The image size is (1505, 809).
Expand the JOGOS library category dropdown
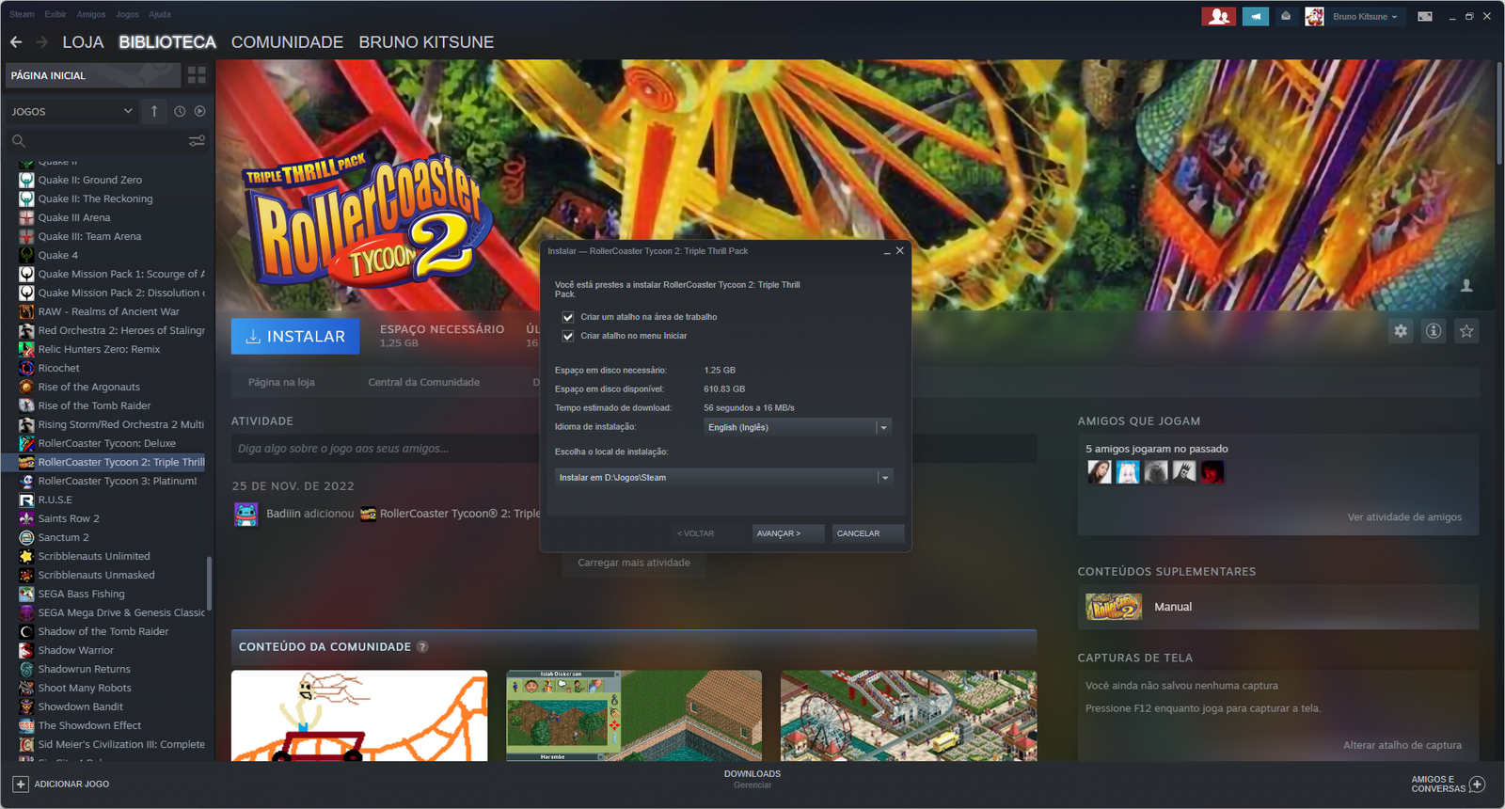click(72, 111)
